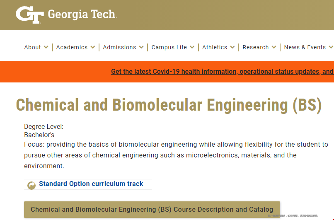Open the Admissions menu item
The width and height of the screenshot is (334, 220).
coord(119,47)
